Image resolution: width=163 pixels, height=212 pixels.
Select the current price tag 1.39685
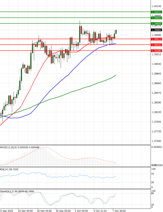(156, 30)
